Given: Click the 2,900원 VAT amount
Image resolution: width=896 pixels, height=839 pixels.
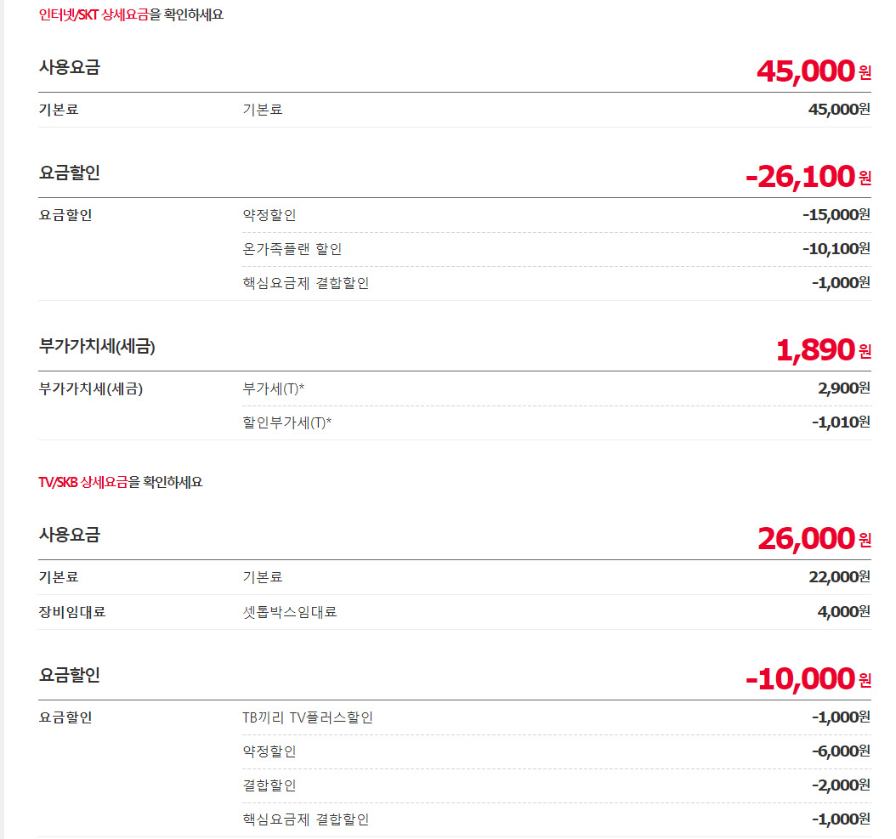Looking at the screenshot, I should [x=843, y=388].
